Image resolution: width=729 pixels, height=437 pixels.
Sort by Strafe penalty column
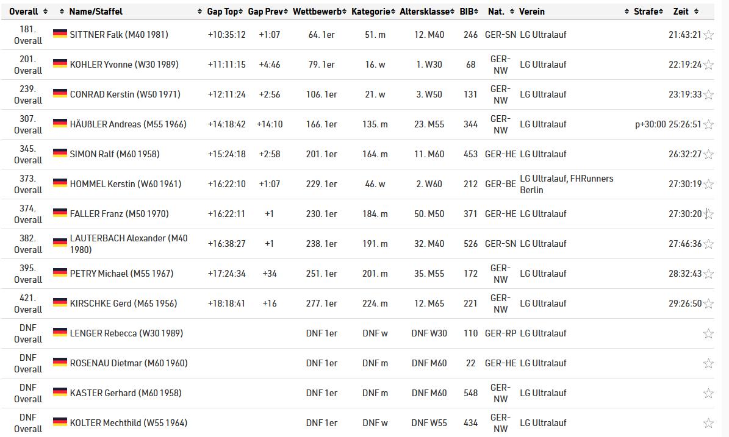(646, 12)
